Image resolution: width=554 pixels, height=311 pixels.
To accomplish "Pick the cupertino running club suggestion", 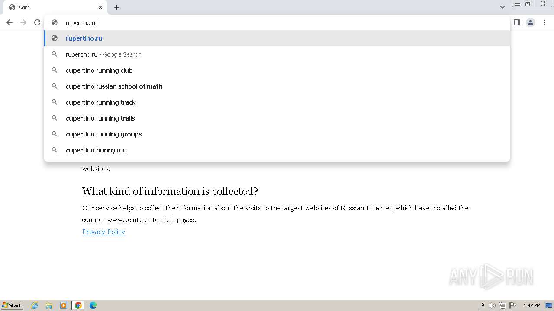I will [x=99, y=70].
